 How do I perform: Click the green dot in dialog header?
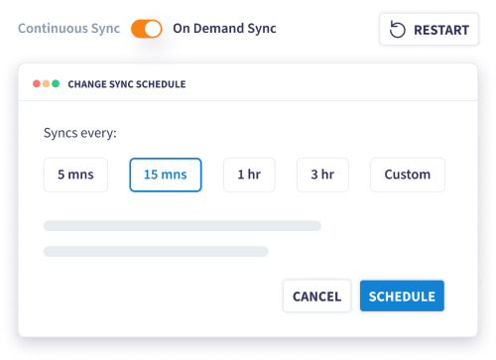56,84
